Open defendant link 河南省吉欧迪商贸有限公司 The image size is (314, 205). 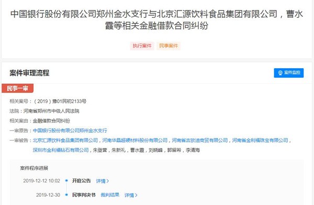click(200, 140)
